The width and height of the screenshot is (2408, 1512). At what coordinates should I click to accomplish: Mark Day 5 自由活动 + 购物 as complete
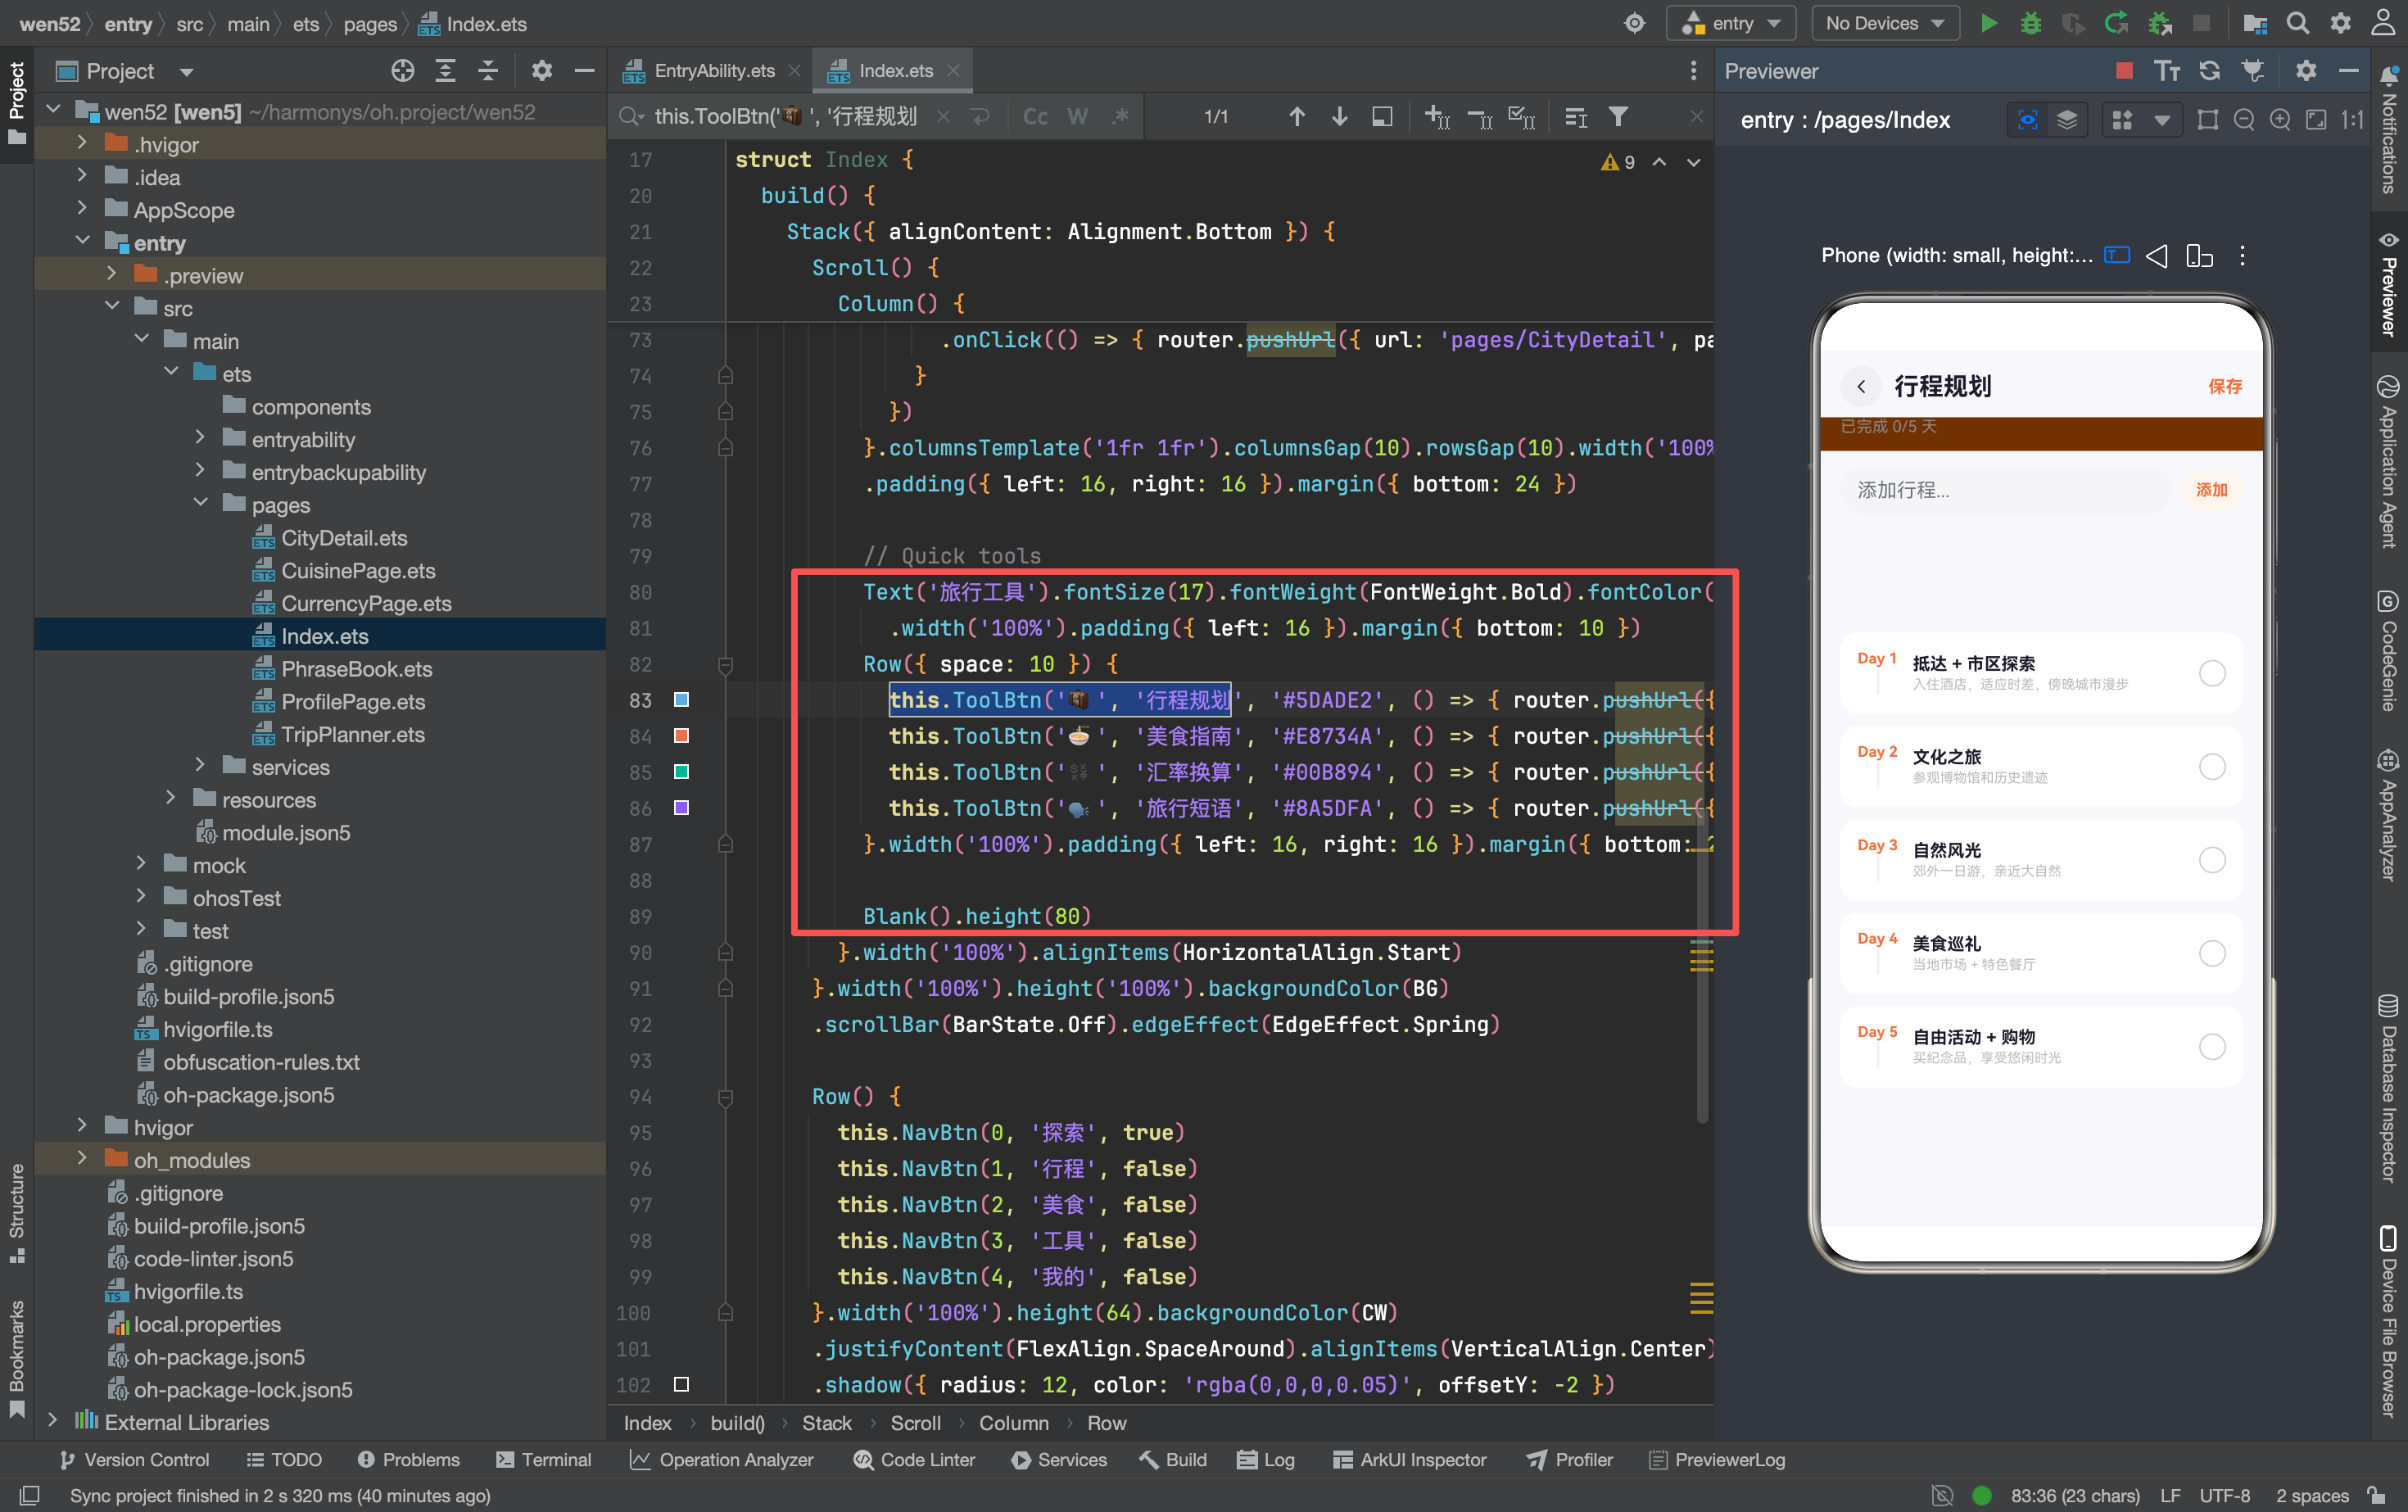(2212, 1047)
